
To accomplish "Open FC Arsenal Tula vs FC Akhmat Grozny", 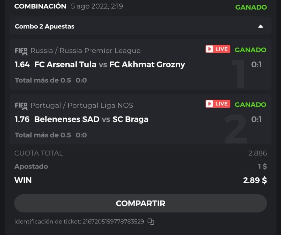I will click(x=109, y=65).
